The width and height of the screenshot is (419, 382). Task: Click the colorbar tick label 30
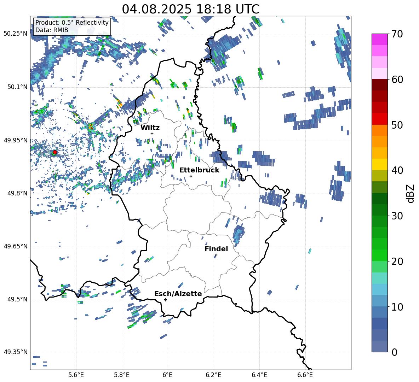click(397, 216)
